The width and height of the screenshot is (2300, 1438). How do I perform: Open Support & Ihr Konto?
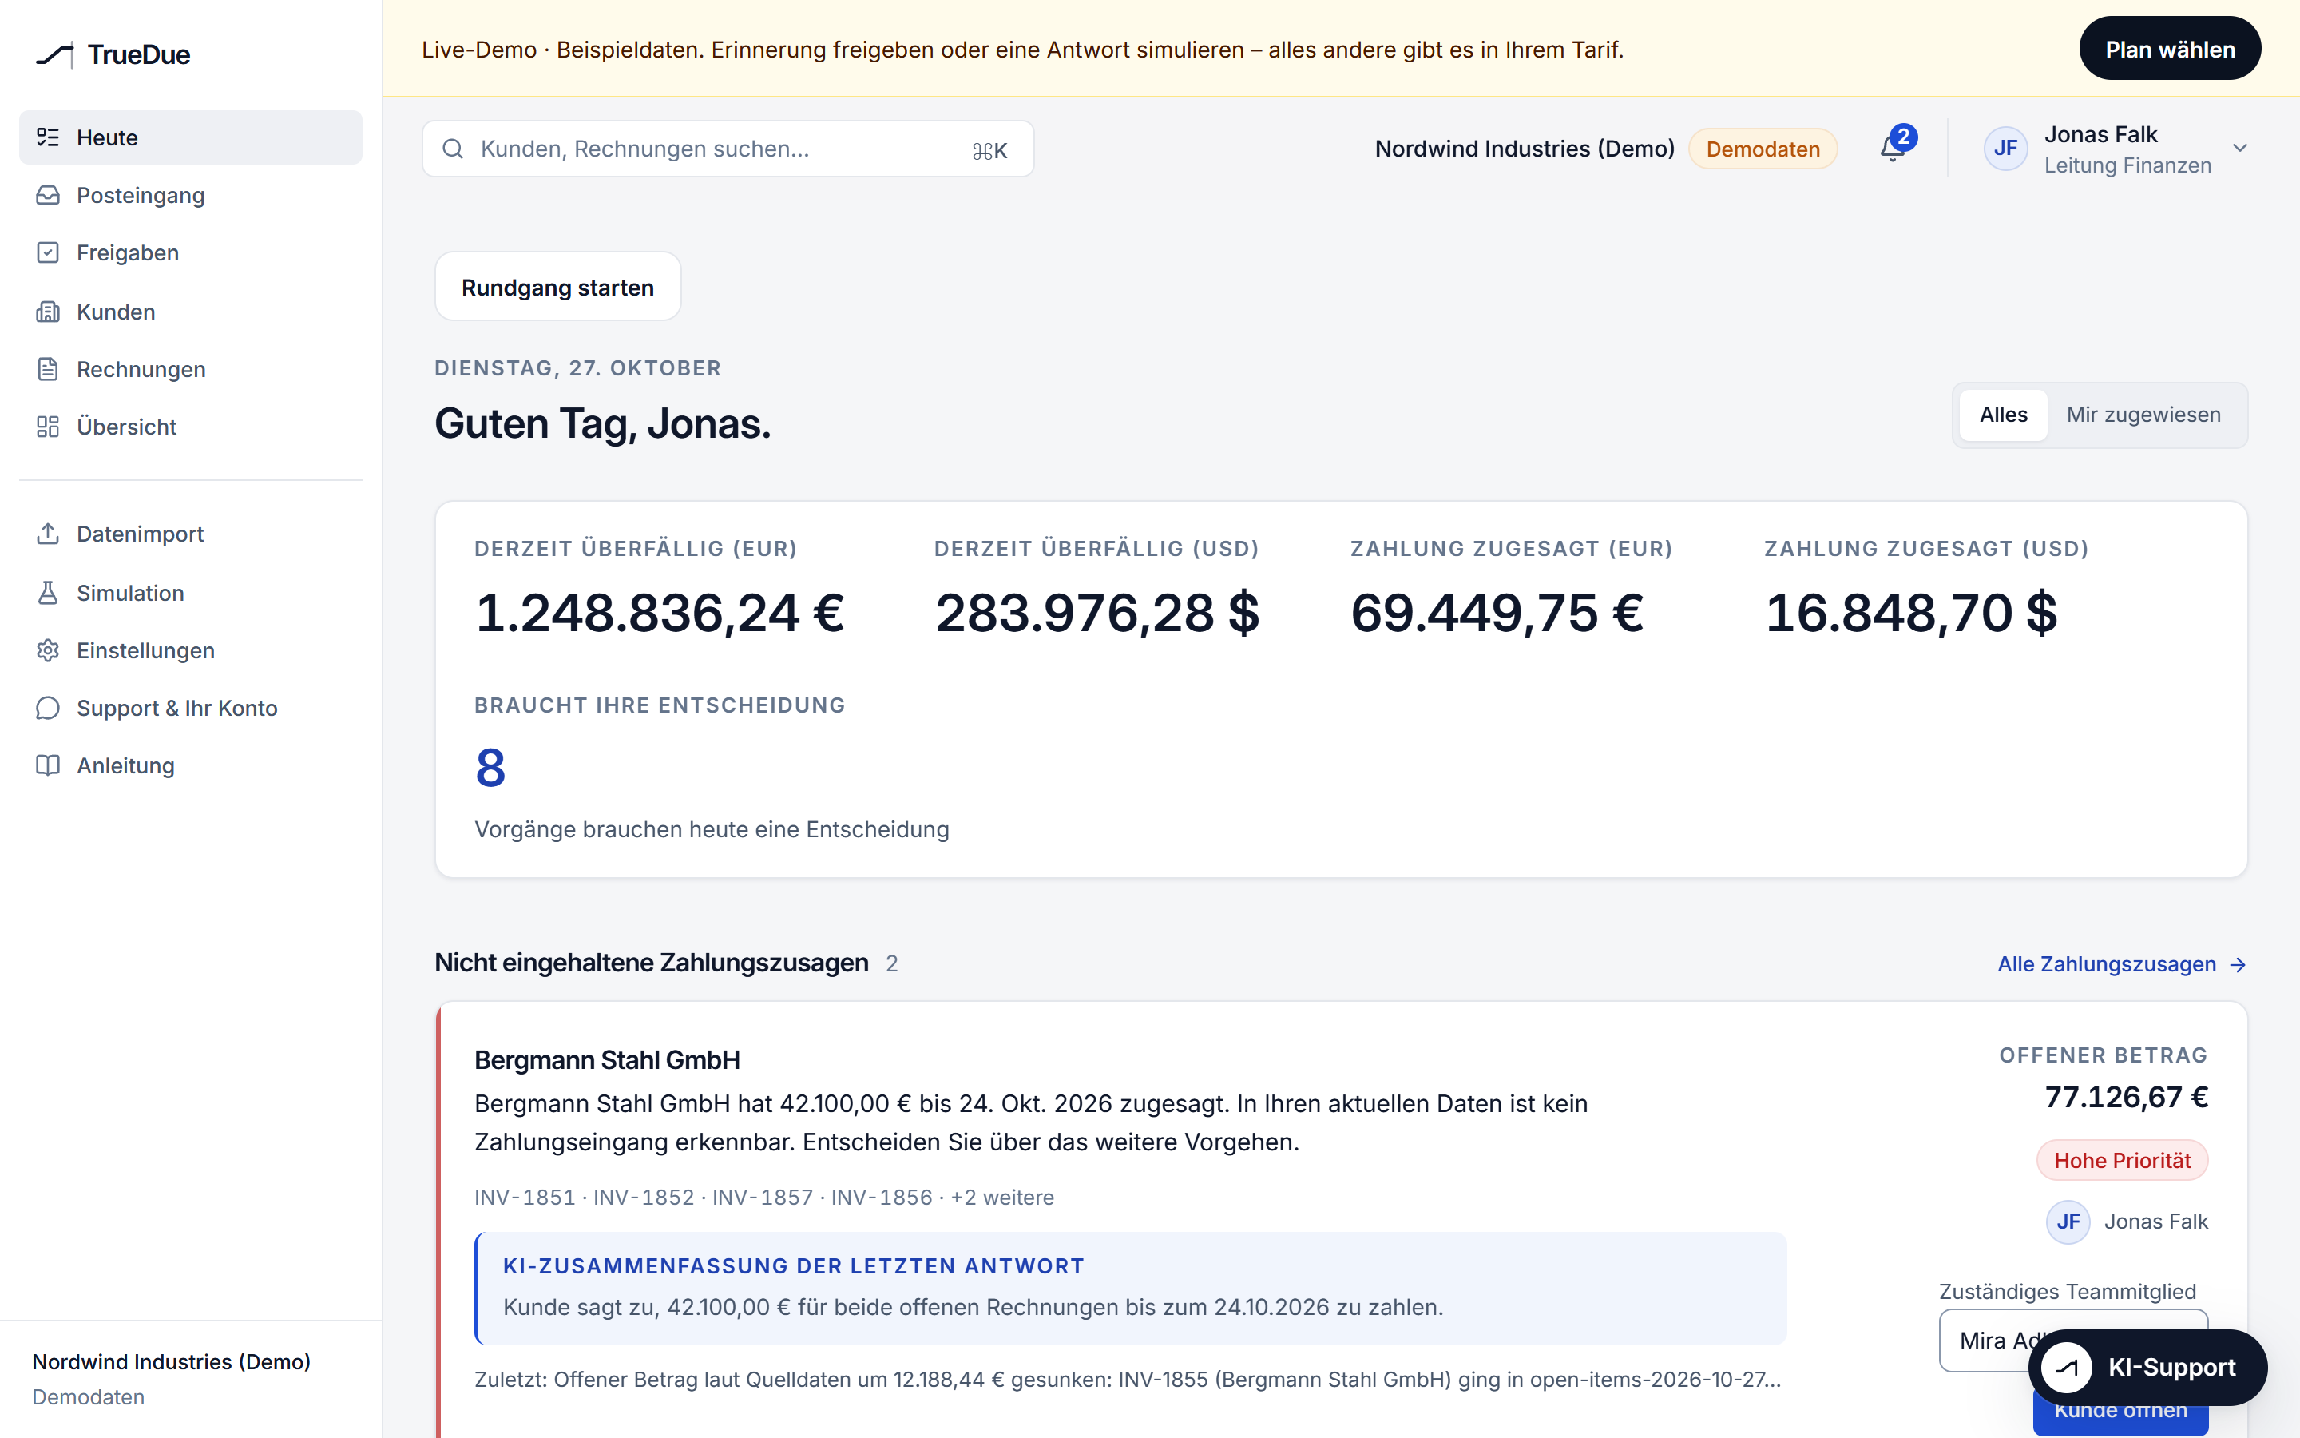click(x=190, y=708)
